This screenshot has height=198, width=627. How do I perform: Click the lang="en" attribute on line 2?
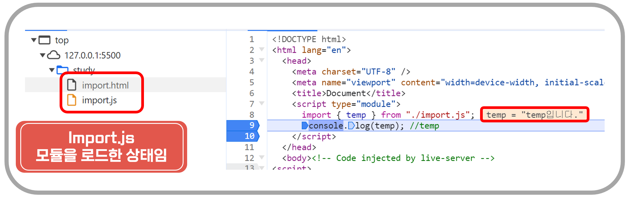pyautogui.click(x=324, y=50)
